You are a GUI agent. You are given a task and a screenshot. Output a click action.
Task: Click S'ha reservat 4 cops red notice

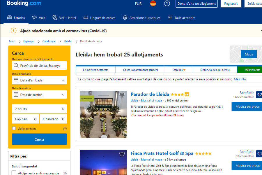click(157, 115)
